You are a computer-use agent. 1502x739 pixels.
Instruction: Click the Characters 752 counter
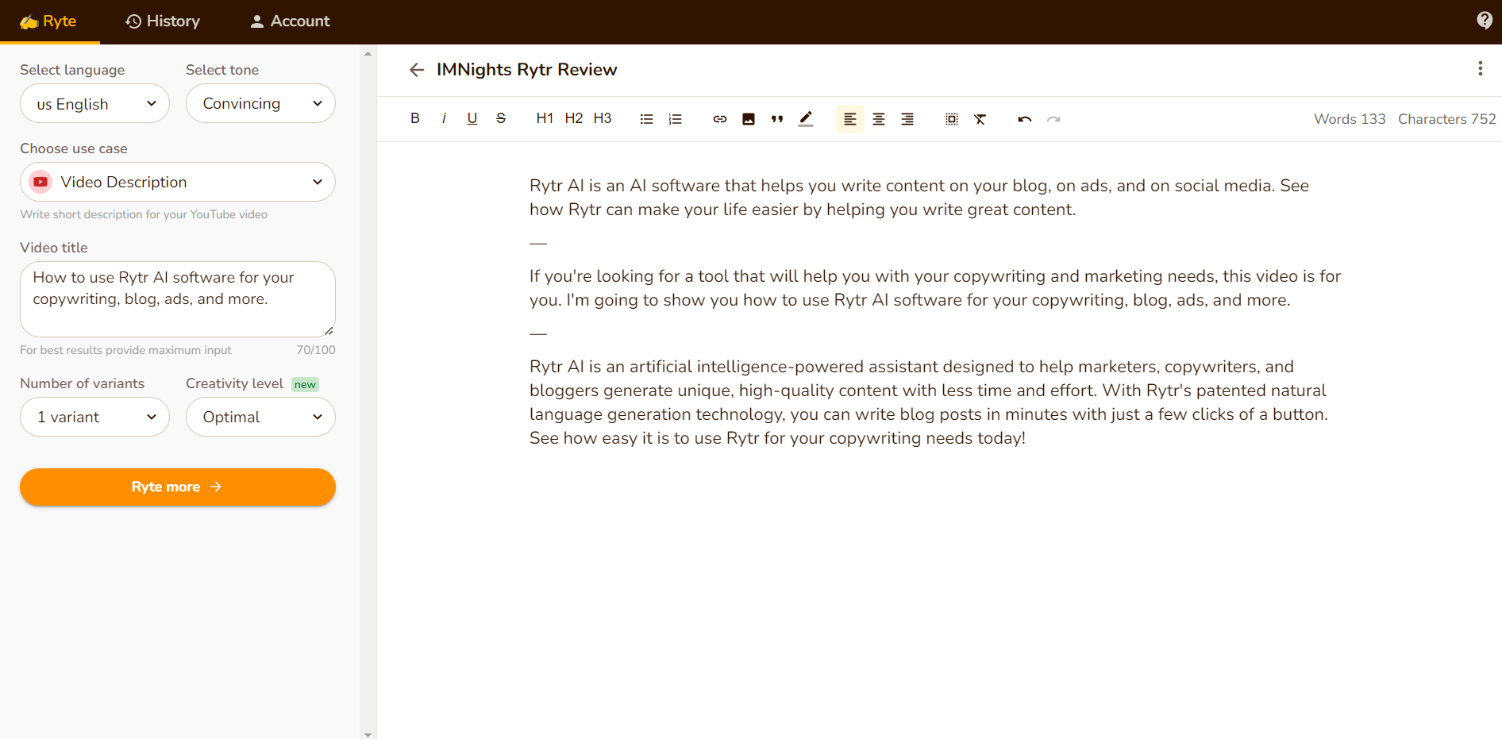tap(1446, 119)
